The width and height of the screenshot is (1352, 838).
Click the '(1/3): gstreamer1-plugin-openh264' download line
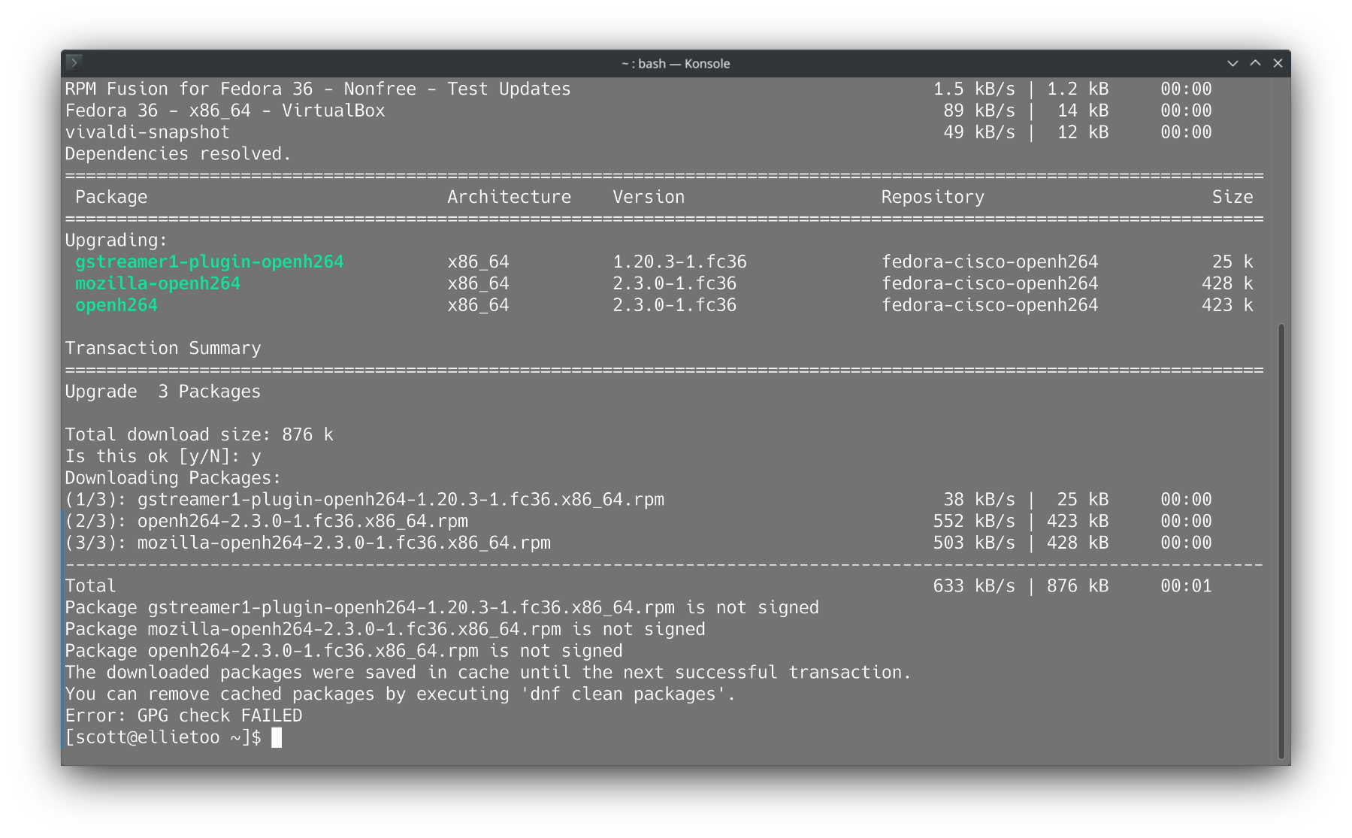(638, 500)
